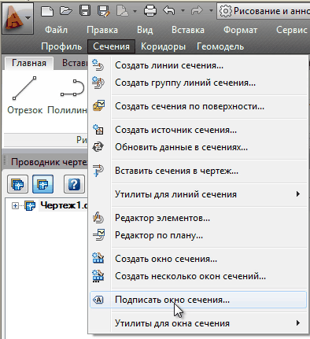Click the Open file folder icon
Screen dimensions: 310x339
point(65,11)
